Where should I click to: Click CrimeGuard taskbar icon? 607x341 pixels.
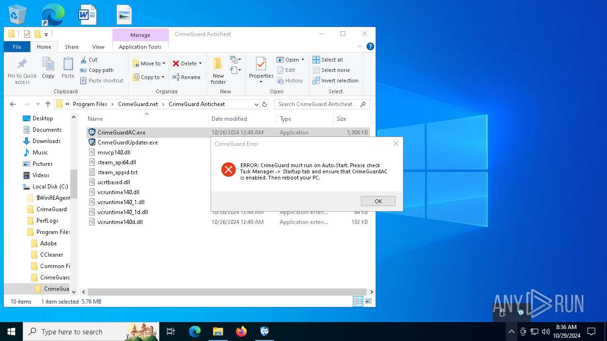point(265,332)
